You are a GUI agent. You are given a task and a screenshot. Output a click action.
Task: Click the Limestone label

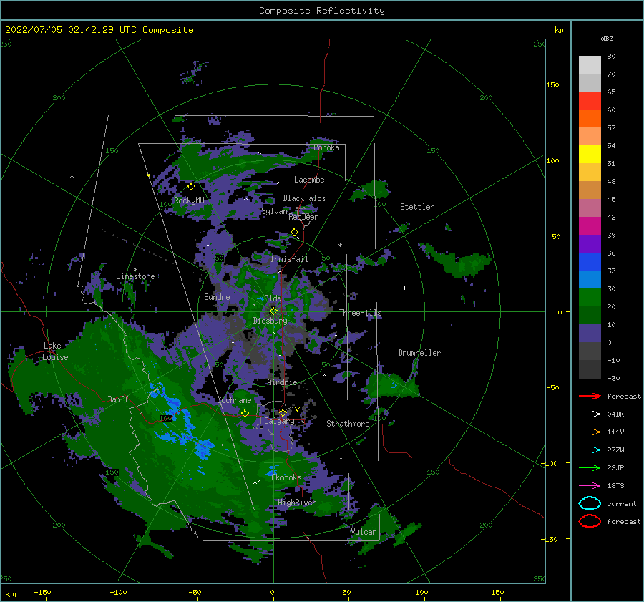135,276
